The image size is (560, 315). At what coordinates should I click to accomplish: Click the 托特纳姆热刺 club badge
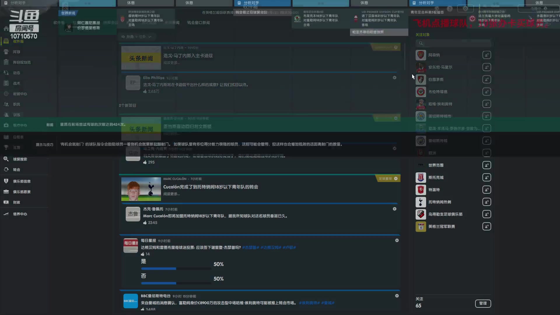click(x=421, y=202)
